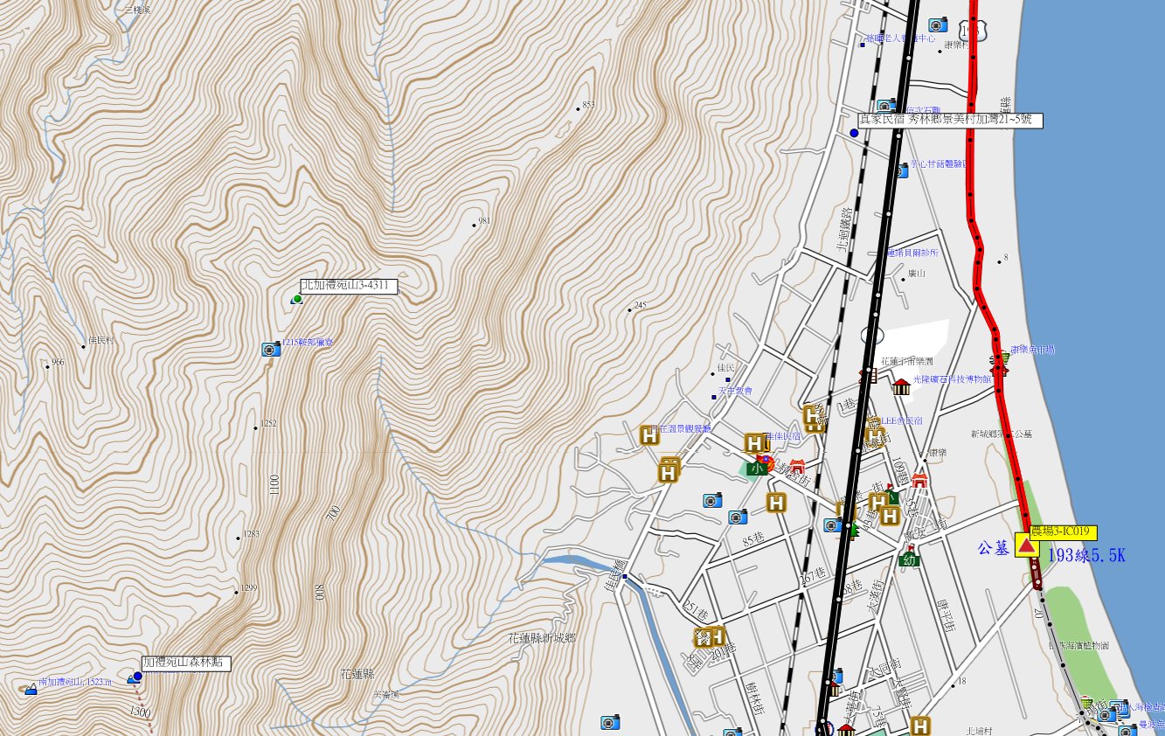Screen dimensions: 1165x736
Task: Click the route 193 highway shield
Action: pyautogui.click(x=974, y=28)
